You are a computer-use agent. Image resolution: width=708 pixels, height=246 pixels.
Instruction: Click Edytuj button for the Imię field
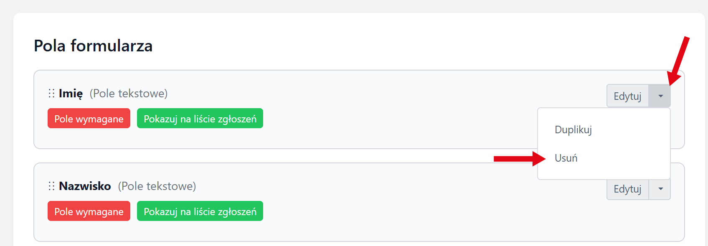coord(627,96)
